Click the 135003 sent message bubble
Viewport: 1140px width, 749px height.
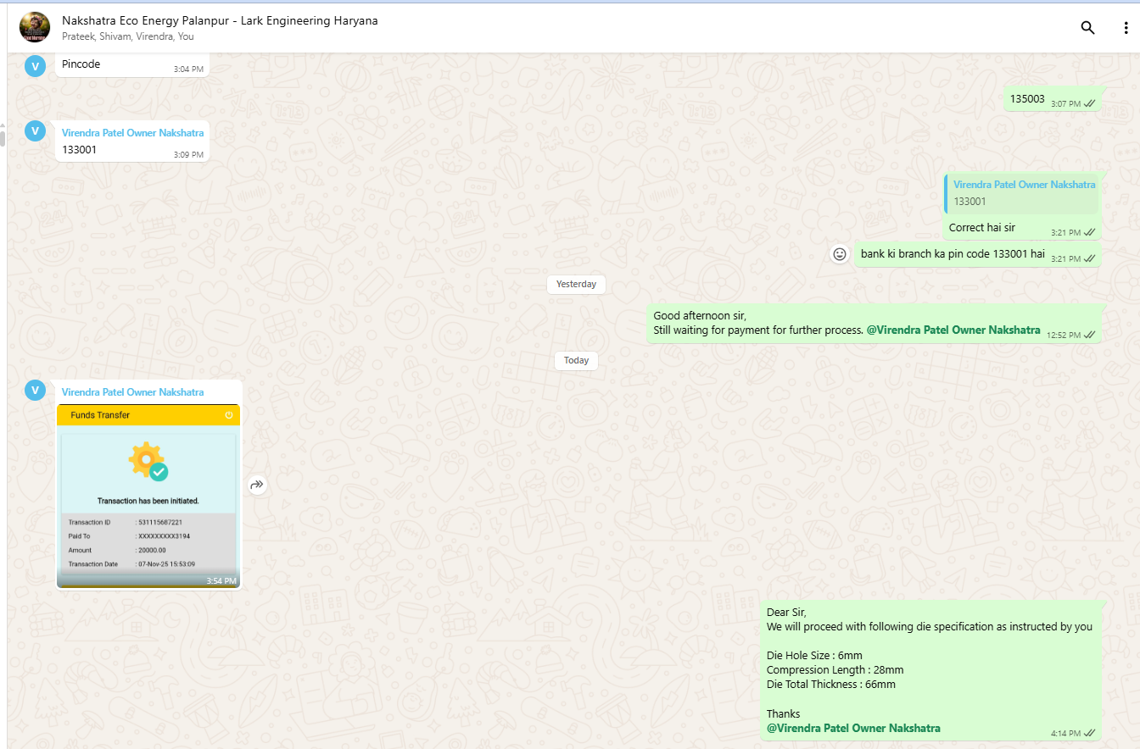1027,99
